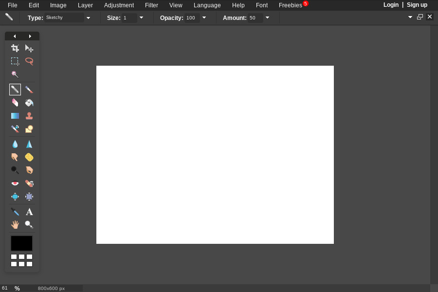Open the black foreground color swatch
Image resolution: width=438 pixels, height=292 pixels.
click(x=22, y=243)
